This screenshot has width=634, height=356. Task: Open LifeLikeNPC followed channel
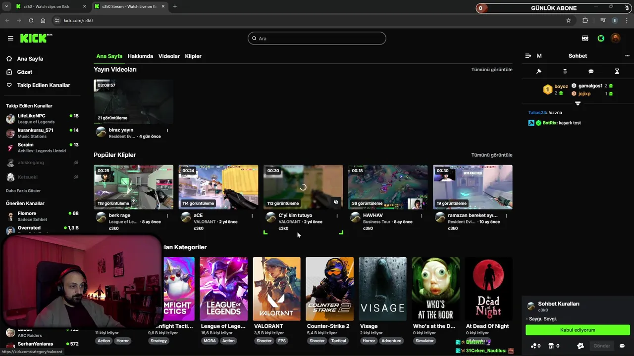click(x=42, y=119)
